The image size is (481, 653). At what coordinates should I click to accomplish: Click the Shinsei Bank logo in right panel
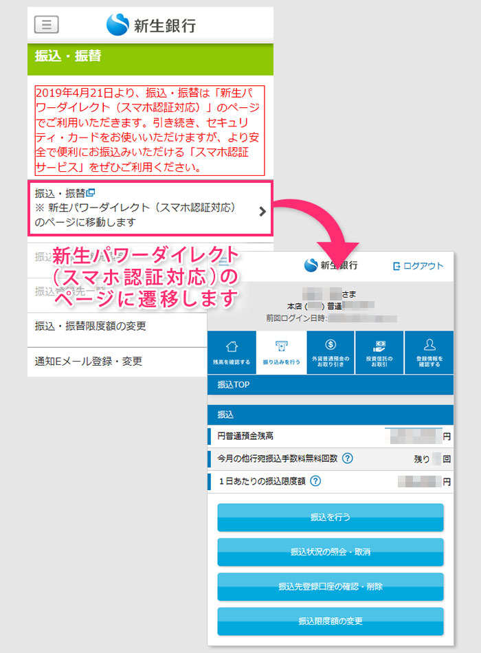pos(331,265)
